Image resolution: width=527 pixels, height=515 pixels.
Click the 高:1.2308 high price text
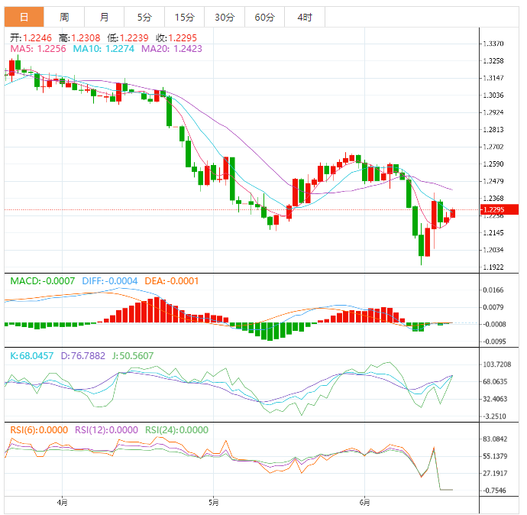tap(79, 37)
